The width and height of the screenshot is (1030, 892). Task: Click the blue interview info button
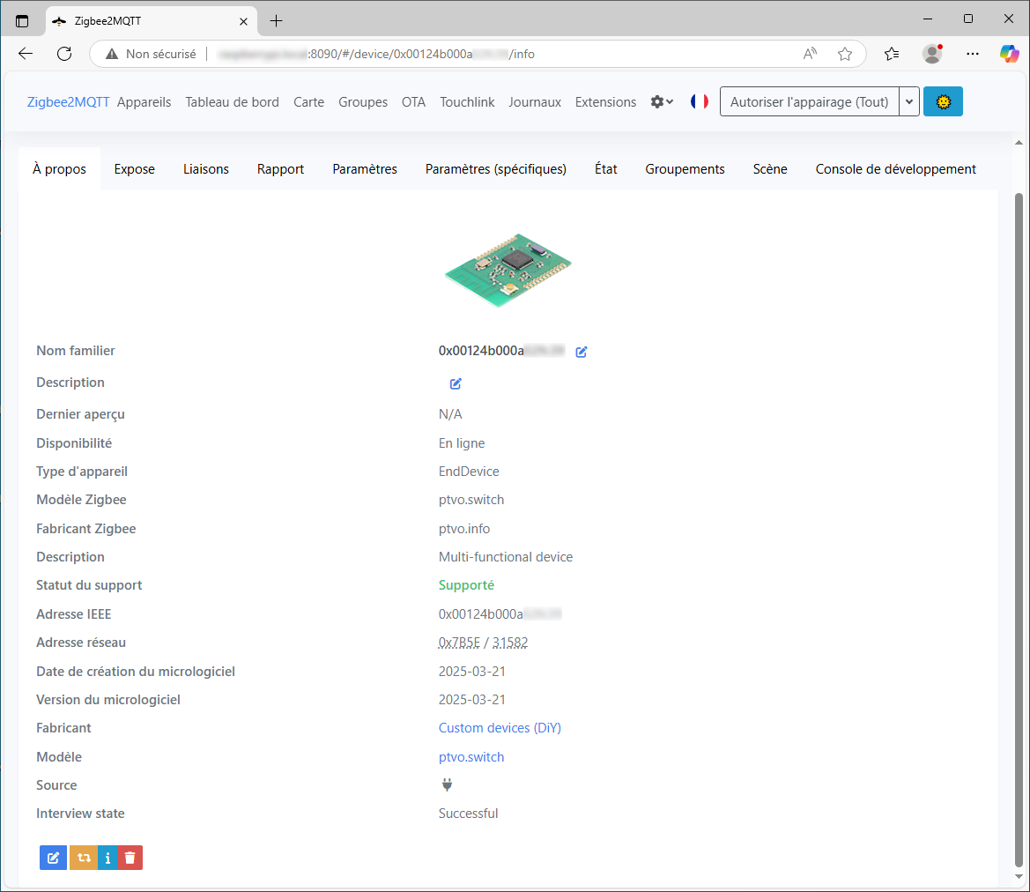107,858
